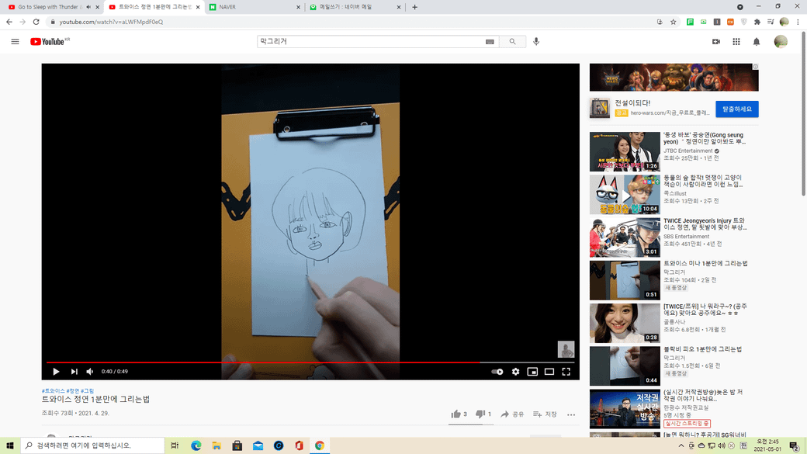Play the video with the play button
Viewport: 807px width, 454px height.
56,372
